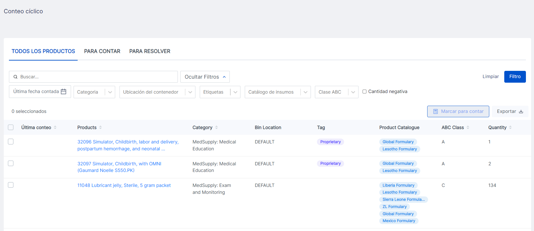This screenshot has height=231, width=534.
Task: Sort by Última conteo column arrows
Action: (55, 127)
